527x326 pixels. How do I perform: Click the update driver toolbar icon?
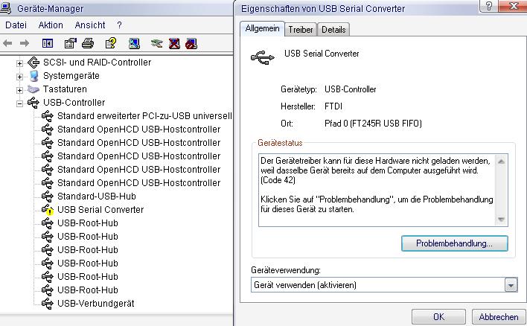[x=156, y=44]
